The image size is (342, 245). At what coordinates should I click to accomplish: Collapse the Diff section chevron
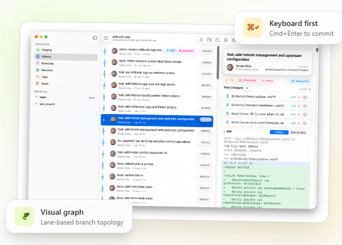tap(224, 132)
